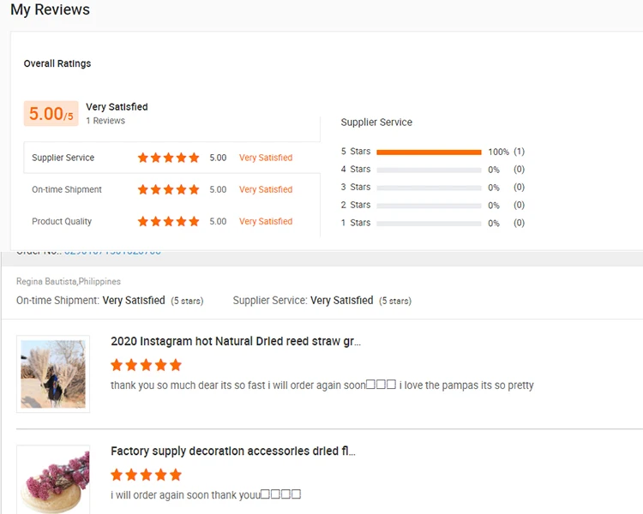Click the 5 Stars 100% progress bar
643x514 pixels.
coord(429,152)
